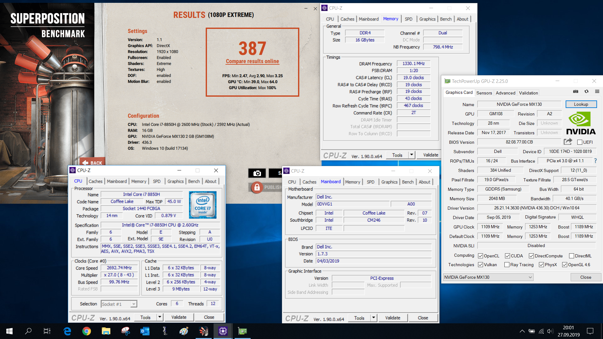Switch to the Advanced tab in GPU-Z
This screenshot has width=603, height=339.
(x=505, y=93)
